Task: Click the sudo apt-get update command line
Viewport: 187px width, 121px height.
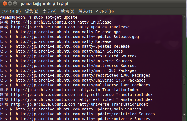Action: click(x=39, y=18)
